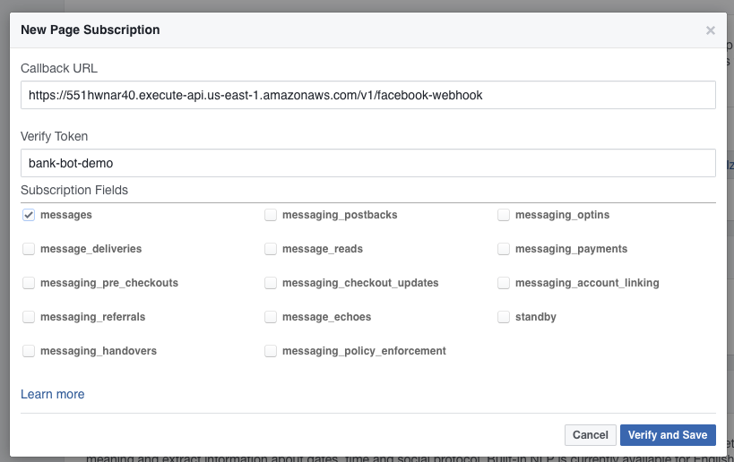Click Verify and Save button
734x462 pixels.
coord(668,435)
